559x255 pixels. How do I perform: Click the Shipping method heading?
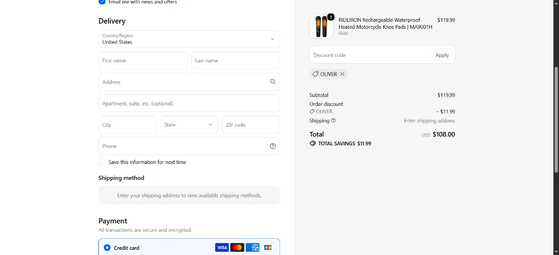(x=121, y=178)
